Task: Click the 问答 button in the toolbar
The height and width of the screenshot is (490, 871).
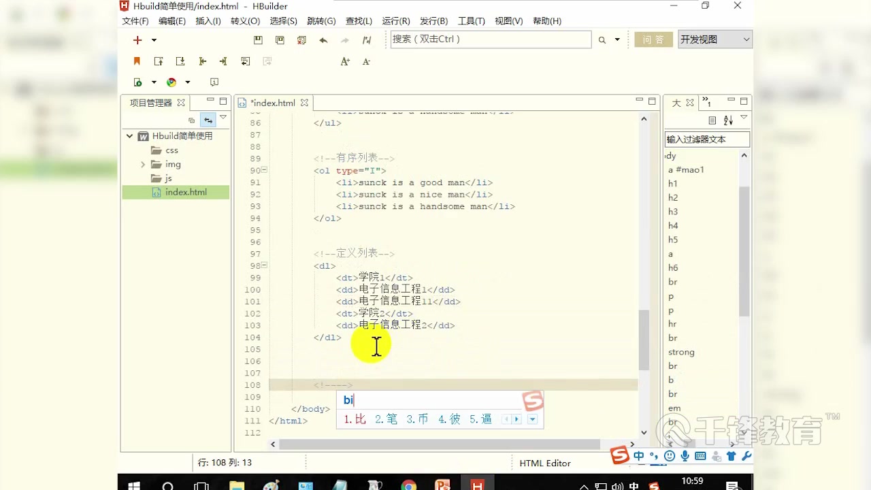Action: [653, 39]
